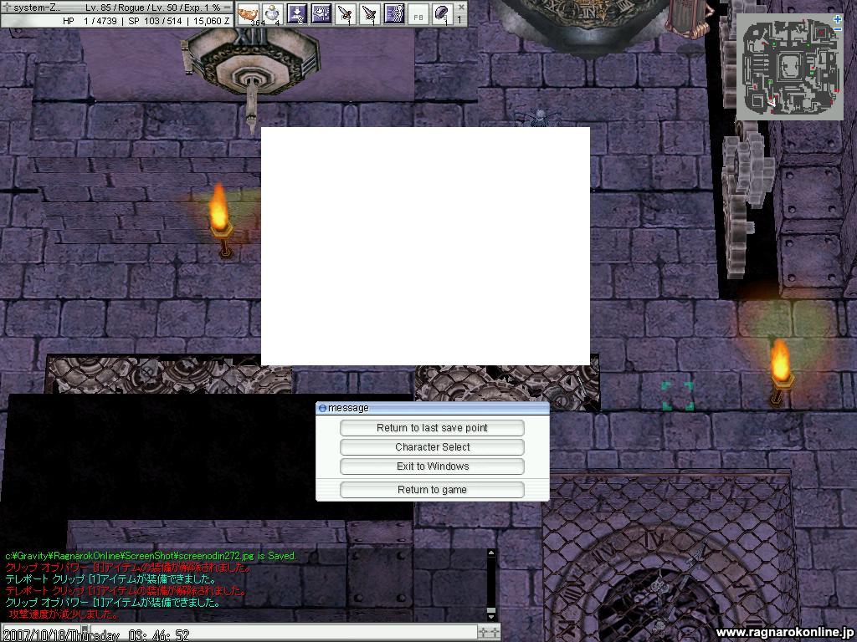Close the hotkey bar with X

pos(461,7)
